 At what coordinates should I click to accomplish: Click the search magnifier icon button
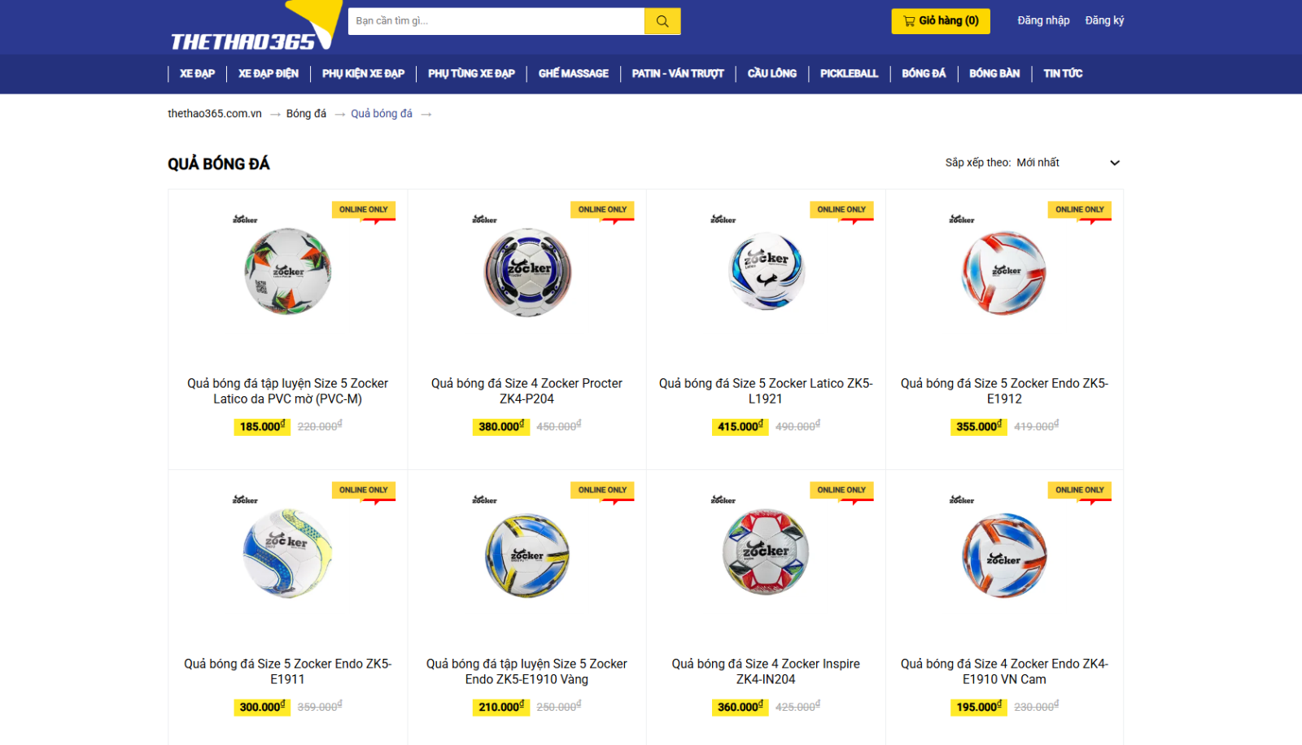662,21
